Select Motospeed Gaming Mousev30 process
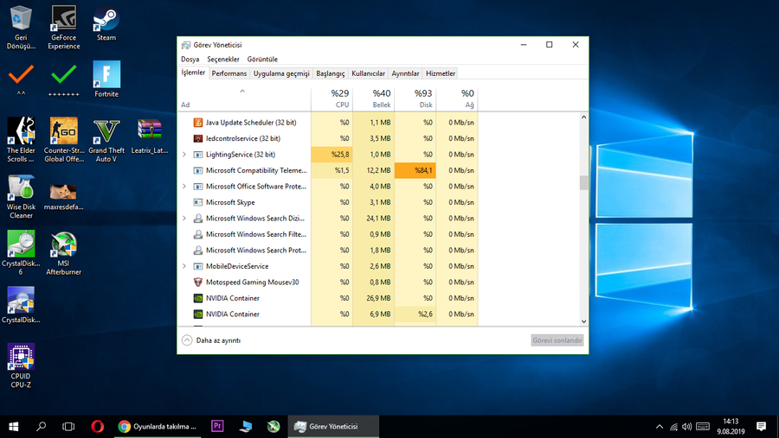Image resolution: width=779 pixels, height=438 pixels. (252, 282)
